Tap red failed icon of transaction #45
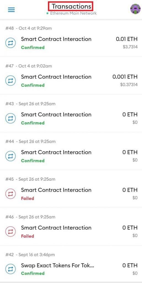 [x=10, y=194]
